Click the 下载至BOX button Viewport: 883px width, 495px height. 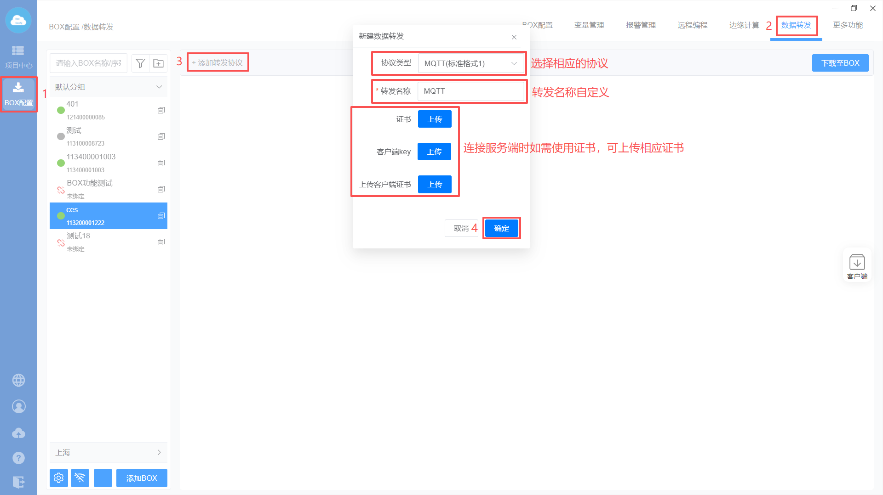coord(840,63)
